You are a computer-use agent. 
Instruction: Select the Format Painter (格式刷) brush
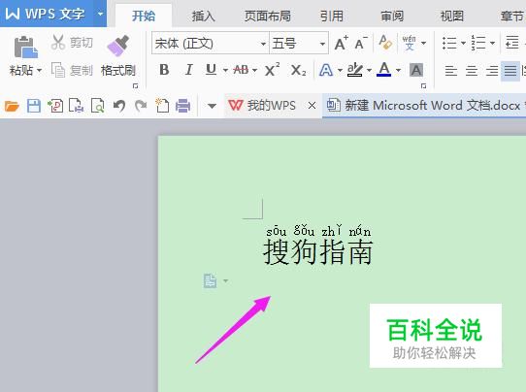pos(118,46)
